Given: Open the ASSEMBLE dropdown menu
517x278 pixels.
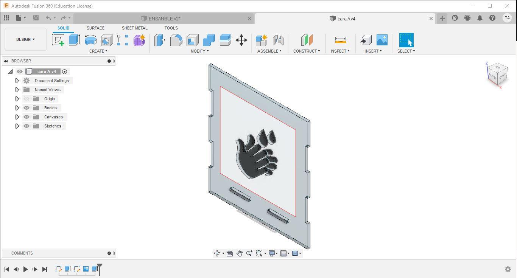Looking at the screenshot, I should [x=269, y=51].
